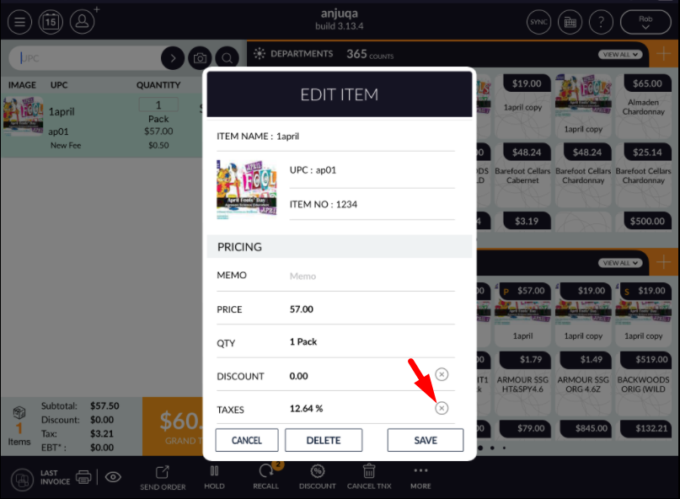Open the help question mark icon
680x499 pixels.
(x=601, y=22)
